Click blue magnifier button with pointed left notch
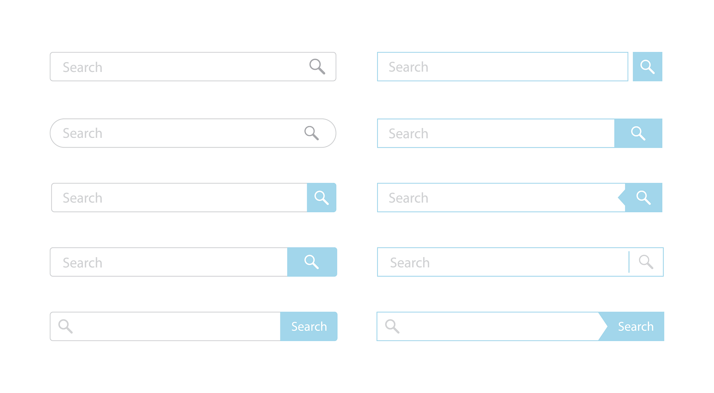Image resolution: width=714 pixels, height=393 pixels. [643, 198]
